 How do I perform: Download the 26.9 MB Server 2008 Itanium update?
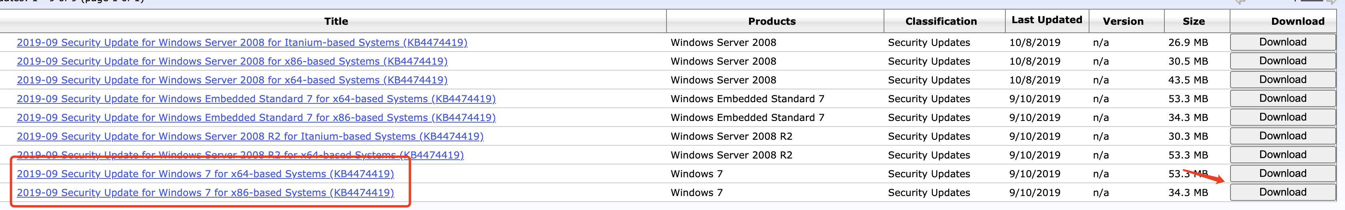1283,42
